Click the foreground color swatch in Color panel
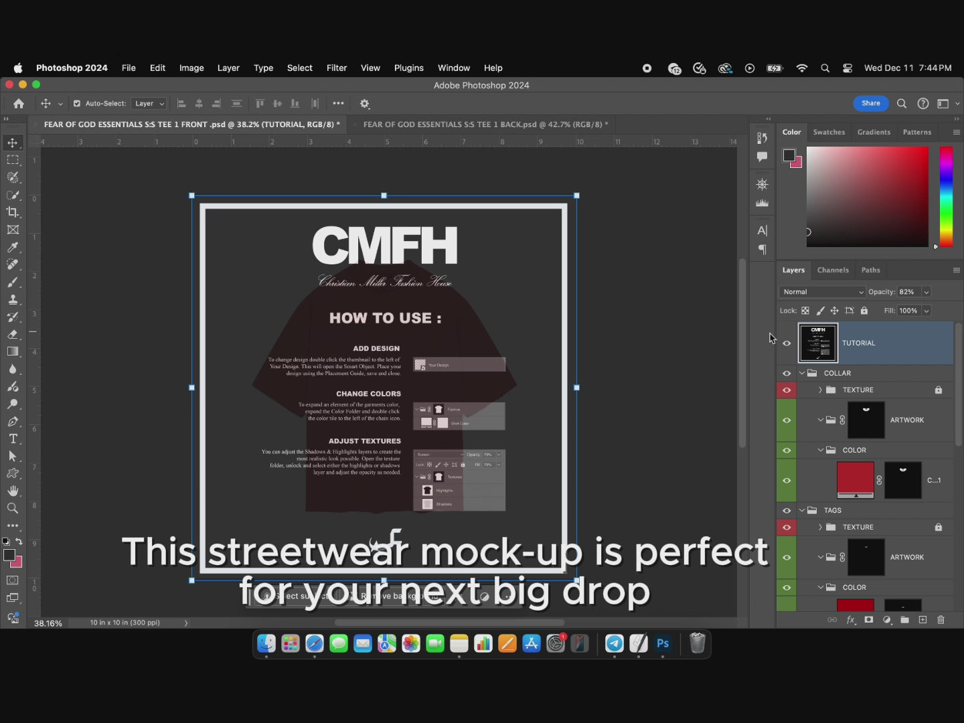 click(x=789, y=155)
